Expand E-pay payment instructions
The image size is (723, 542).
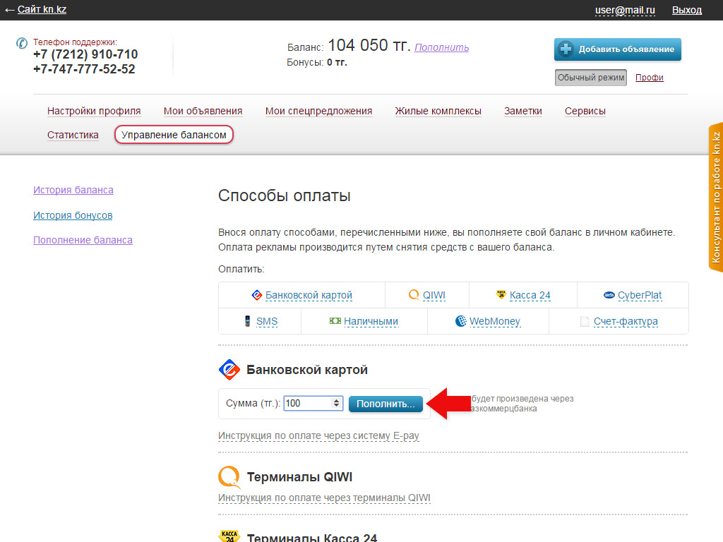coord(318,435)
